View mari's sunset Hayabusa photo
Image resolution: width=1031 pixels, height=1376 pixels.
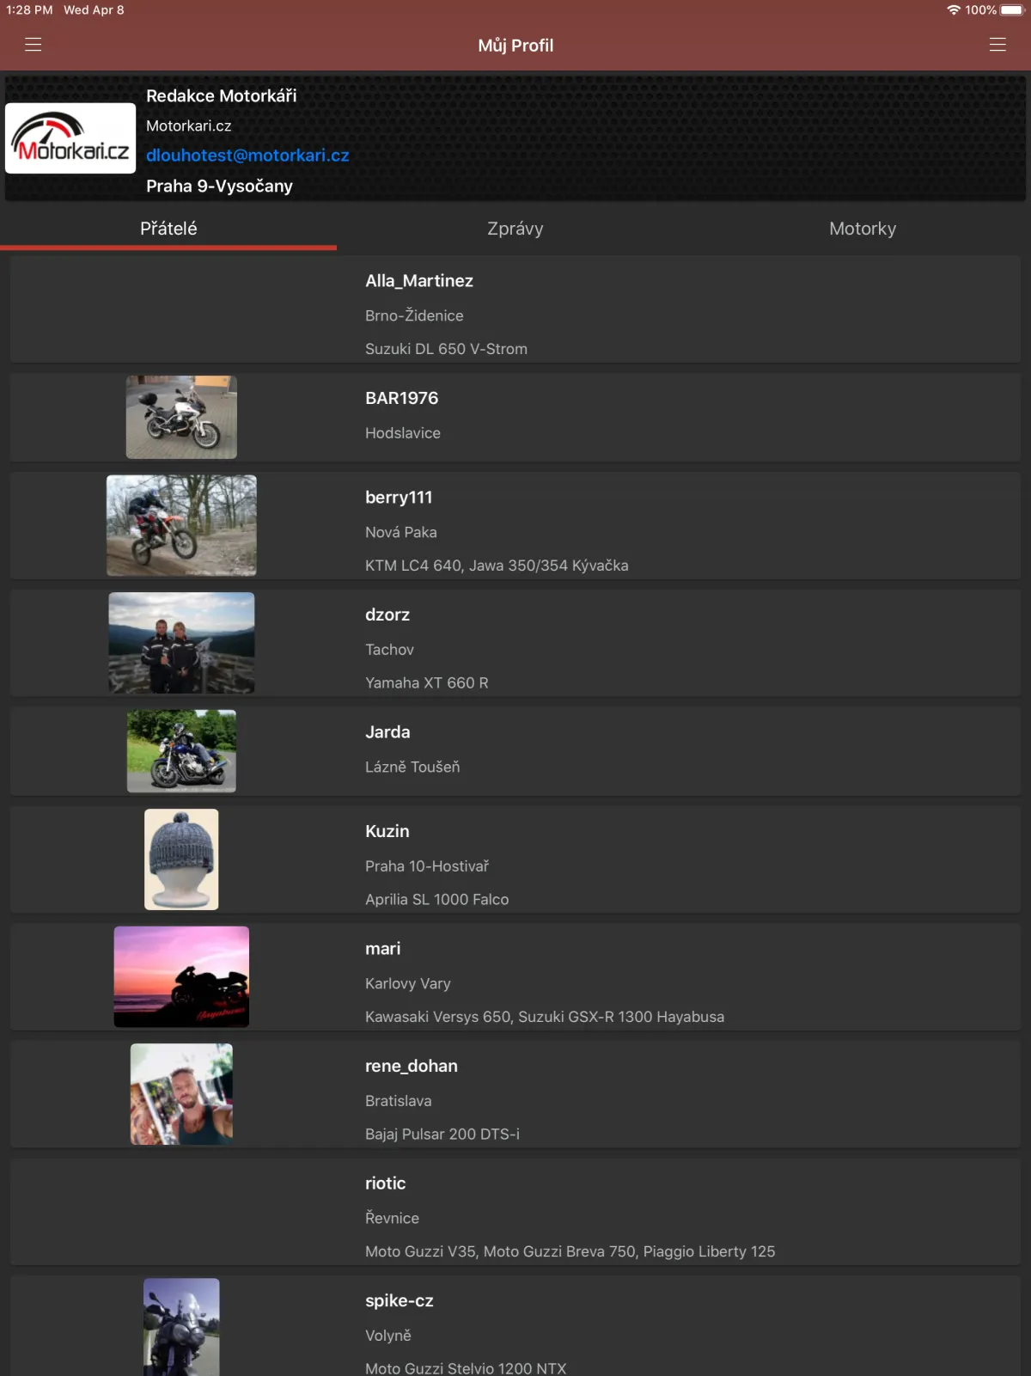tap(181, 976)
